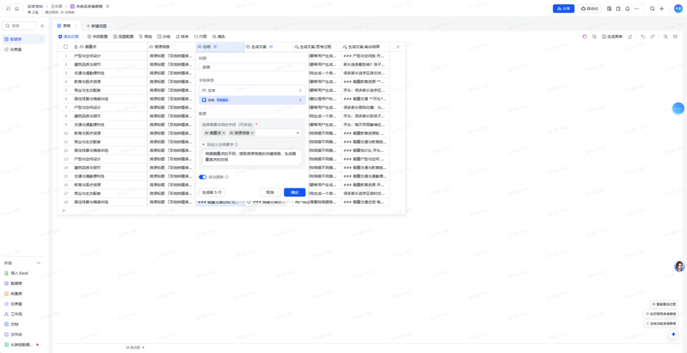Image resolution: width=687 pixels, height=353 pixels.
Task: Collapse the left sidebar with double-chevron icon
Action: [x=42, y=26]
